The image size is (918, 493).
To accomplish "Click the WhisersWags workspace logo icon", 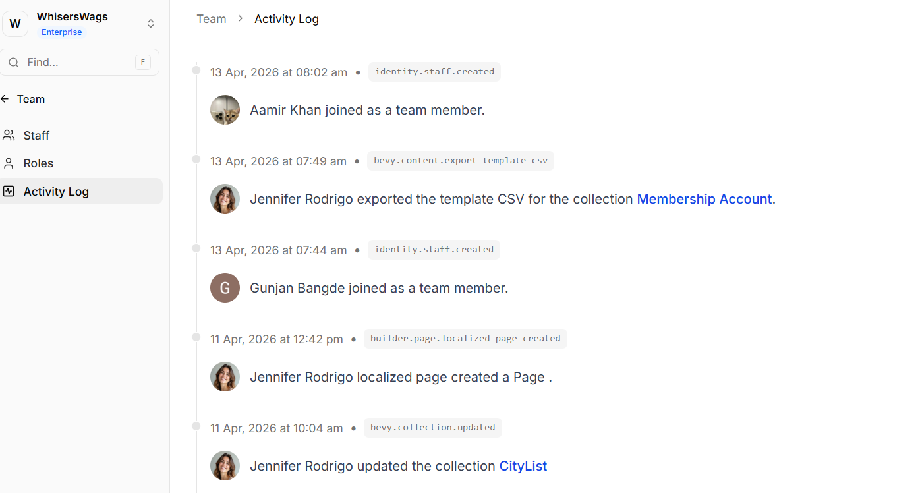I will (15, 24).
